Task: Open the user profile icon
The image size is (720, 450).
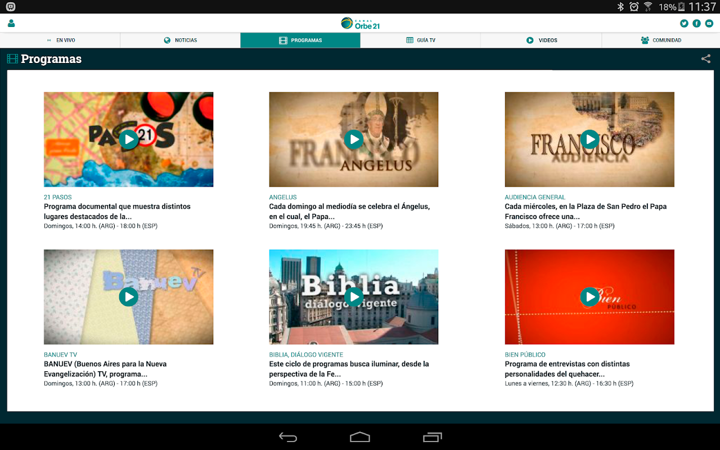Action: (x=11, y=24)
